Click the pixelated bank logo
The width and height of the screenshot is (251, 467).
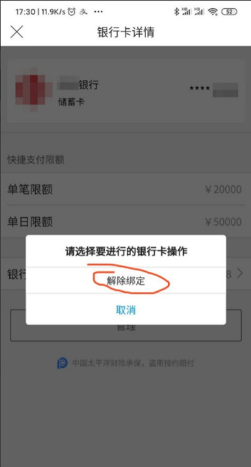click(x=33, y=90)
